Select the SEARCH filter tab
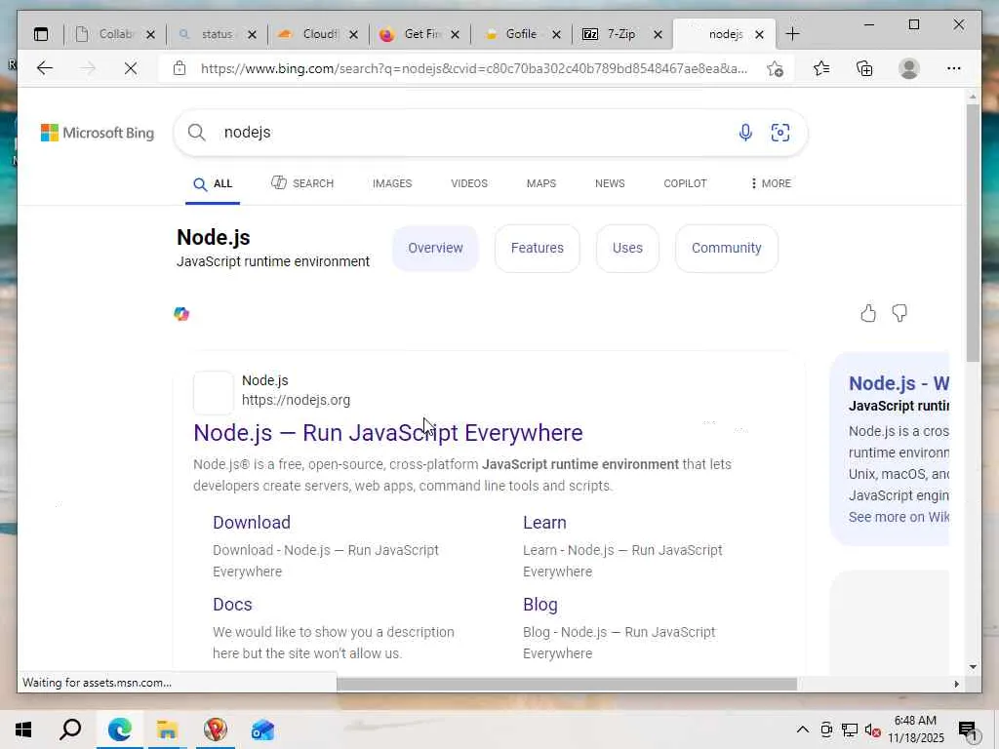999x749 pixels. click(302, 183)
